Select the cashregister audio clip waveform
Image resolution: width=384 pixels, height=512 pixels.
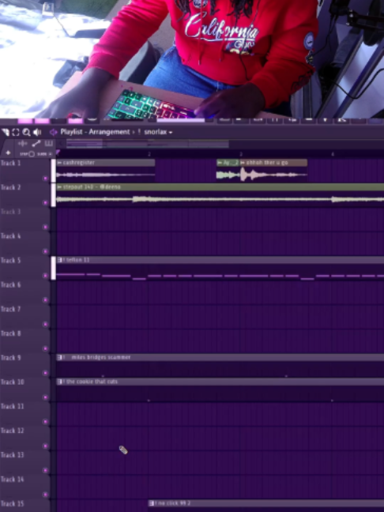[x=105, y=175]
